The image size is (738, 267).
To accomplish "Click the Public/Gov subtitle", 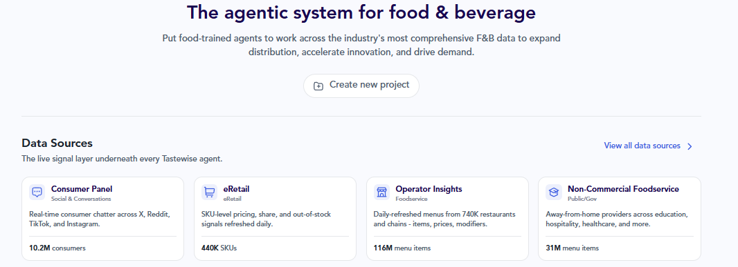I will tap(582, 199).
